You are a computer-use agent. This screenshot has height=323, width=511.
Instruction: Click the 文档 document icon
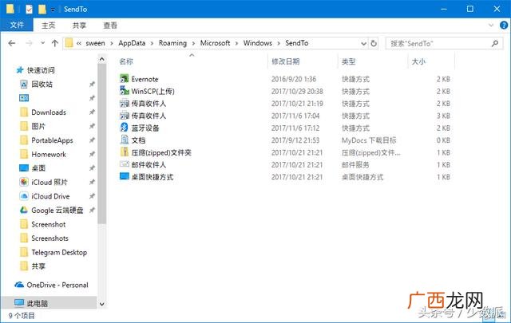[x=125, y=140]
